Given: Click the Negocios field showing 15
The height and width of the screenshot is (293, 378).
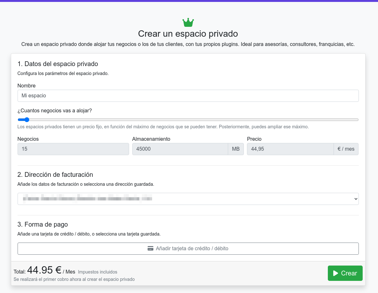Looking at the screenshot, I should (x=73, y=149).
